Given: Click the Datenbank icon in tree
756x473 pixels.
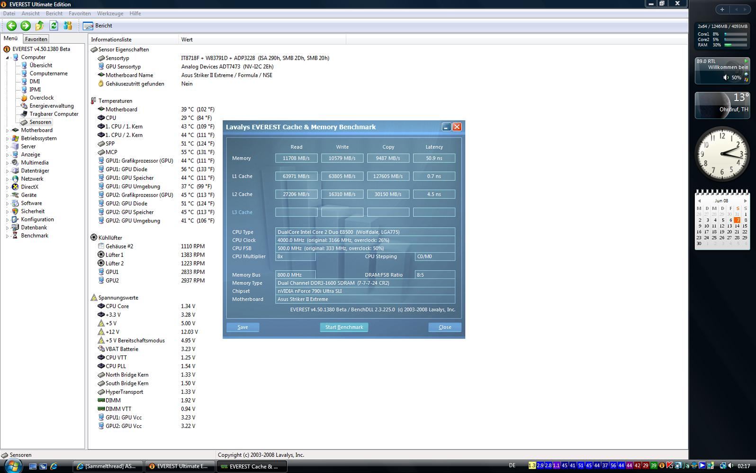Looking at the screenshot, I should click(15, 227).
